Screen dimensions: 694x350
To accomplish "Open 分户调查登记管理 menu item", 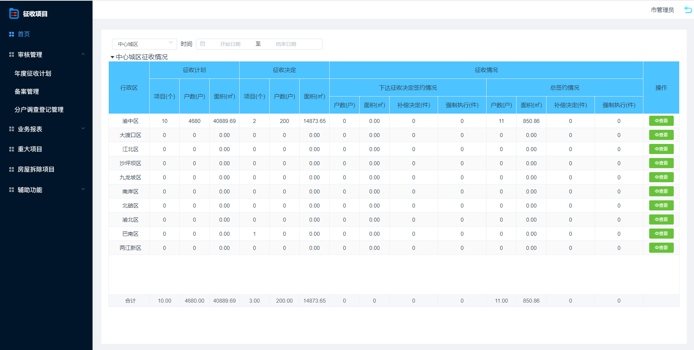I will click(x=39, y=110).
